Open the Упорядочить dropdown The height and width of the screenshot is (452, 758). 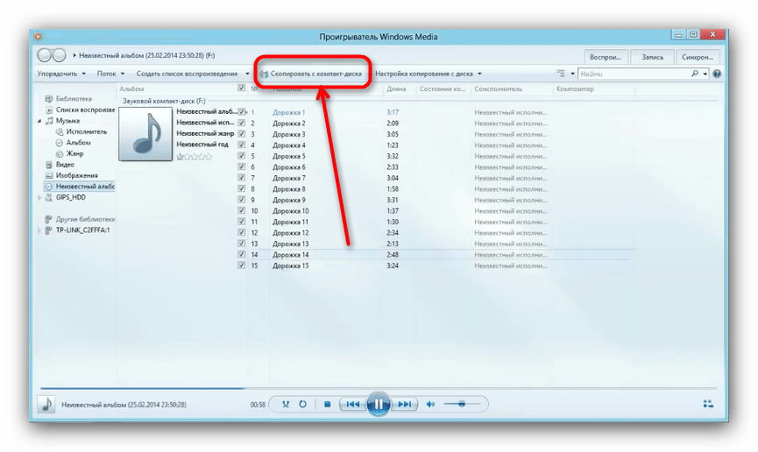pyautogui.click(x=61, y=74)
